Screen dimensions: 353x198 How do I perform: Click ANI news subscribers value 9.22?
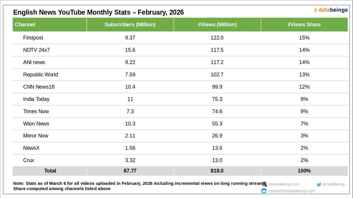[130, 62]
